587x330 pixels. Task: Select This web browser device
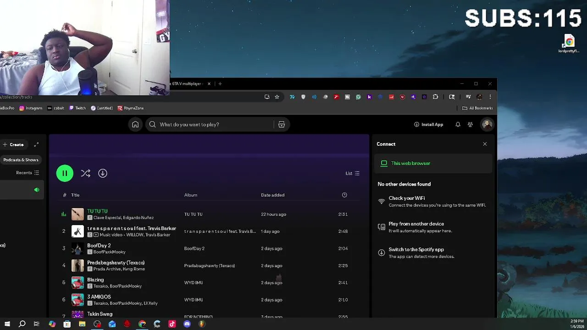click(x=433, y=163)
